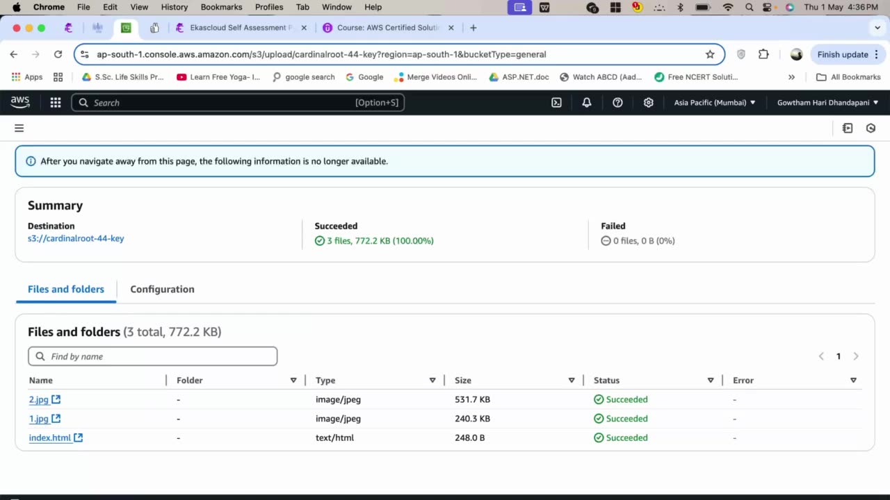Switch to the Course: AWS Certified tab

pos(389,28)
